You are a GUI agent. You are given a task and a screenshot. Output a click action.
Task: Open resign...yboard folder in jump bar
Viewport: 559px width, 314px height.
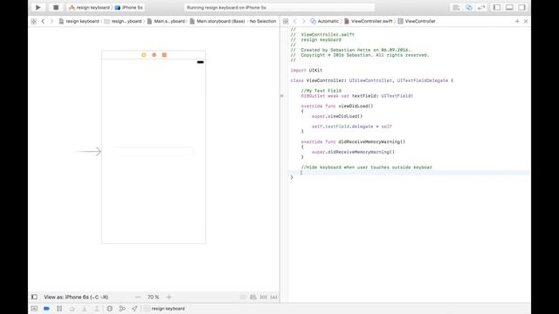tap(123, 21)
